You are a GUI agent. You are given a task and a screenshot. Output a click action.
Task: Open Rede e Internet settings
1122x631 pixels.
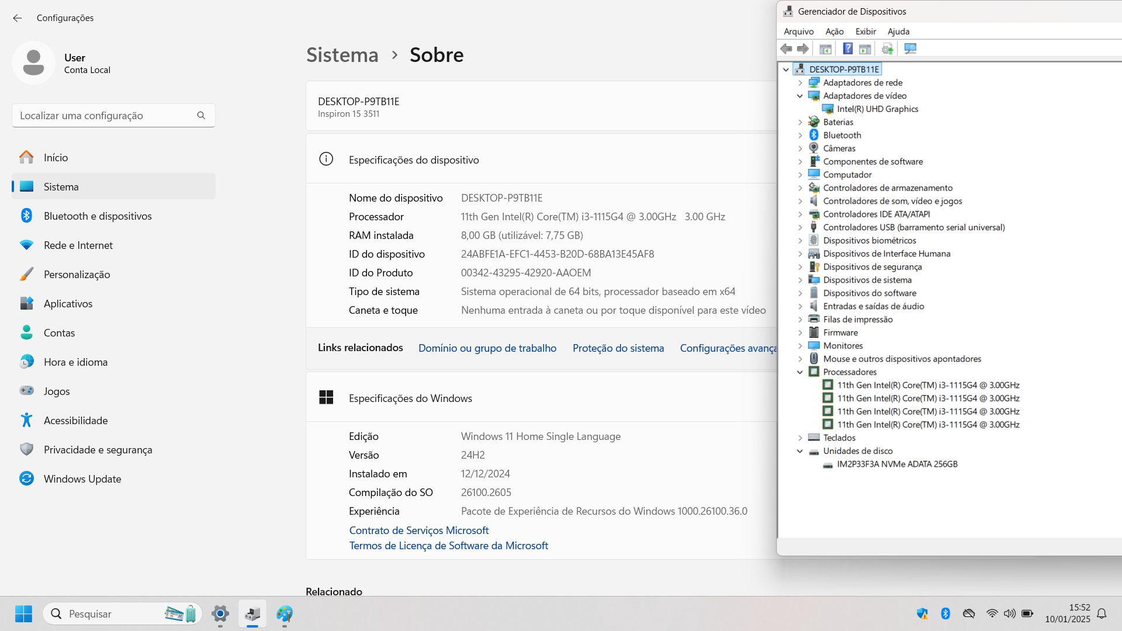[x=113, y=245]
